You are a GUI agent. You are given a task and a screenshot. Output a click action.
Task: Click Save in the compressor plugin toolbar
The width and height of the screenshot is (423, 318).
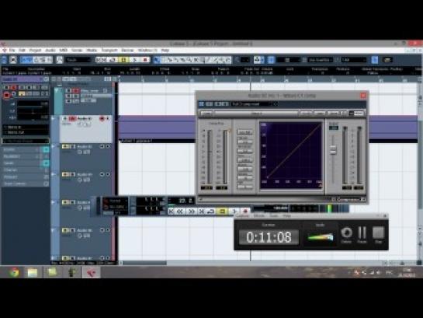(x=334, y=114)
